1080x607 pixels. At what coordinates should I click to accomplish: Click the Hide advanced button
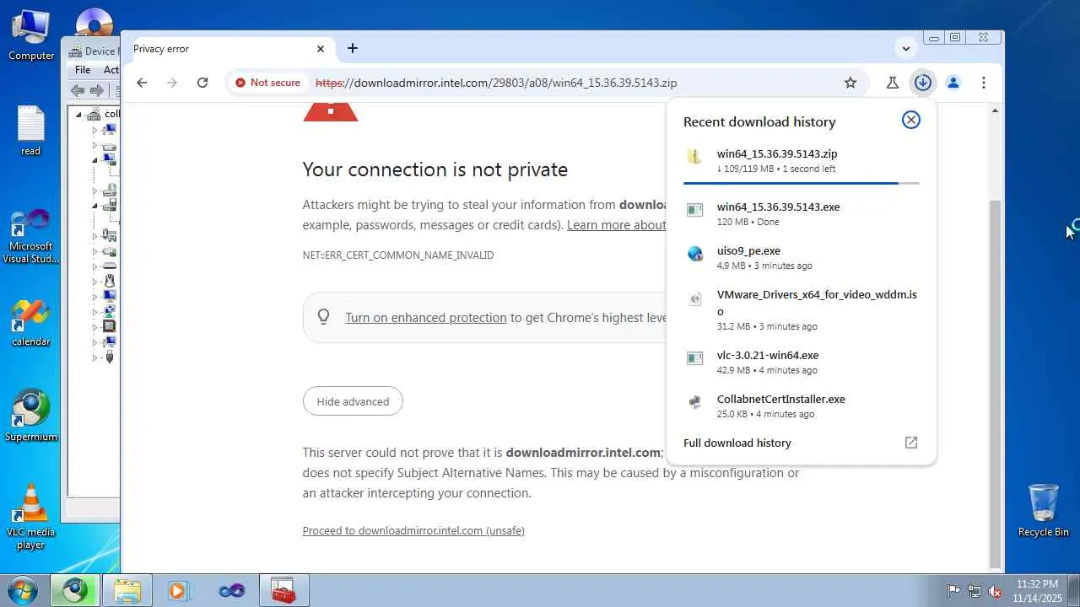[x=353, y=401]
